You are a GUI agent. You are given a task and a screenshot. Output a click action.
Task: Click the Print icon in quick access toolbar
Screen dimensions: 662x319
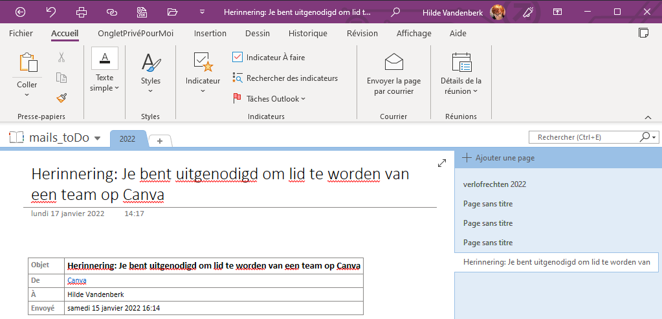point(82,12)
